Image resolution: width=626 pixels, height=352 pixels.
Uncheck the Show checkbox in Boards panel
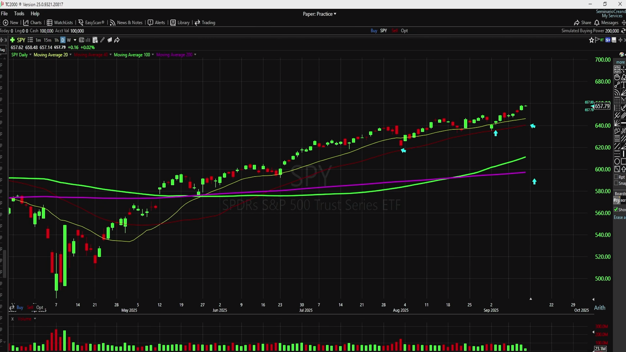tap(616, 210)
